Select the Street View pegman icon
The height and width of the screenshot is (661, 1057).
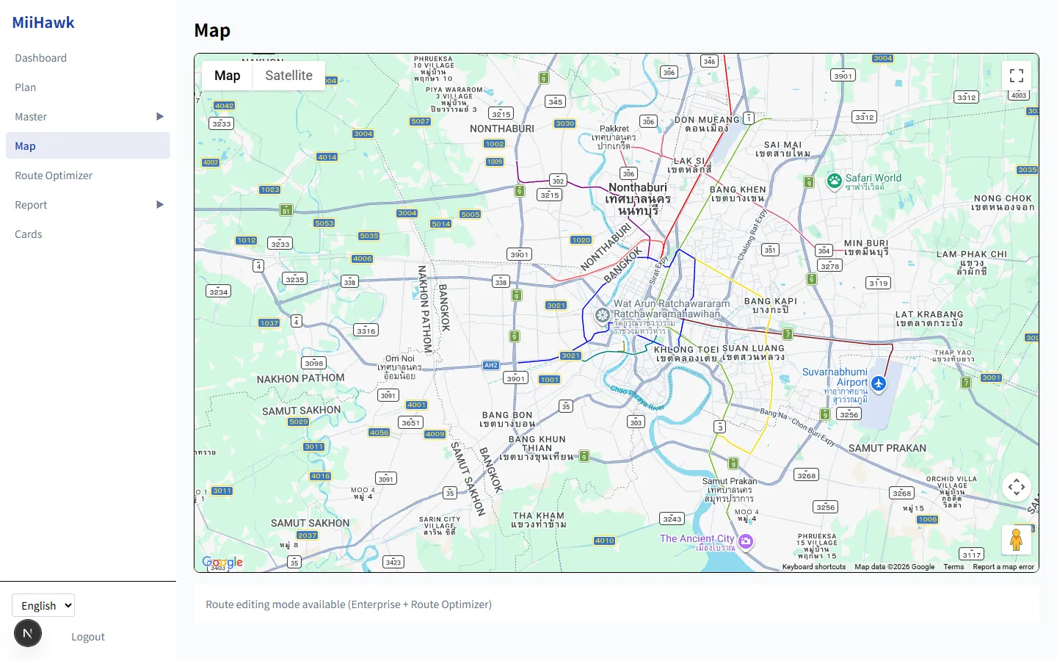pyautogui.click(x=1017, y=540)
